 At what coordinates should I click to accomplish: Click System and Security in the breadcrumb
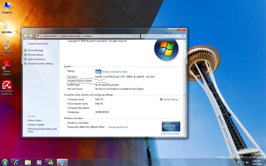(70, 36)
